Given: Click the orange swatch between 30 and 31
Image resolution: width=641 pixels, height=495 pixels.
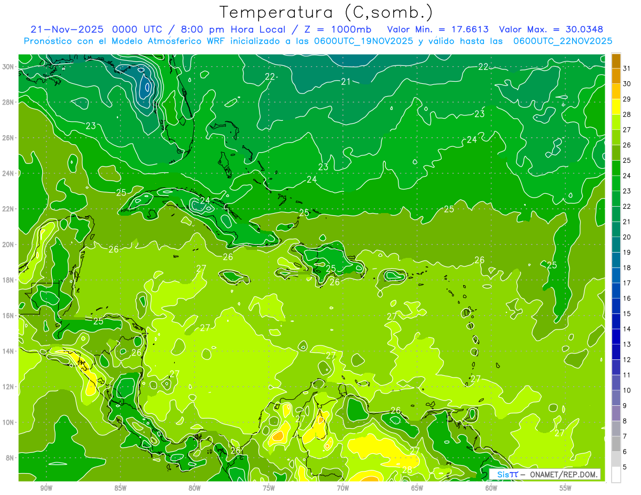Looking at the screenshot, I should coord(616,76).
